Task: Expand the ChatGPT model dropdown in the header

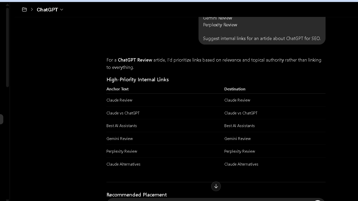Action: point(50,10)
